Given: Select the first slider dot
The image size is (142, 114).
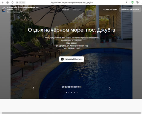Looking at the screenshot, I should point(66,92).
